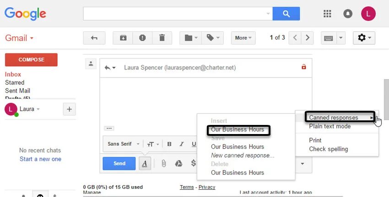389x197 pixels.
Task: Click the plus button beside Laura
Action: pos(69,109)
